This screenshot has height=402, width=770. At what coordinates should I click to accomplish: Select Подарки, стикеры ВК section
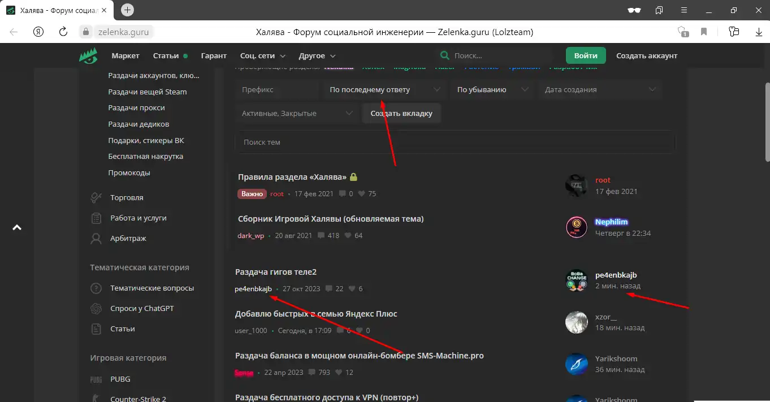tap(146, 140)
